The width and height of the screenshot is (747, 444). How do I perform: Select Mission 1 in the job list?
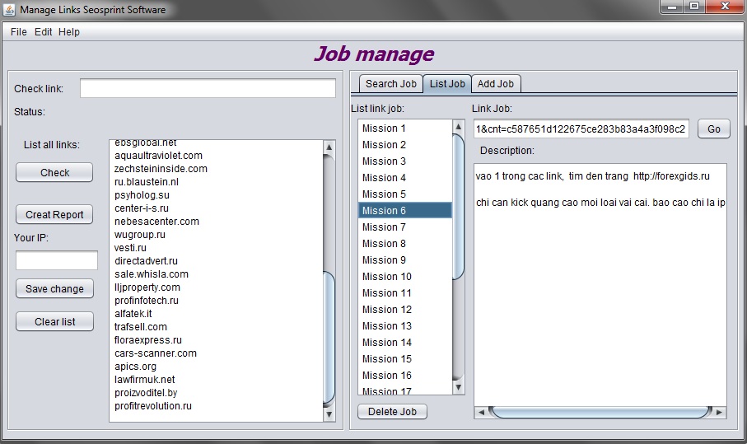click(405, 129)
